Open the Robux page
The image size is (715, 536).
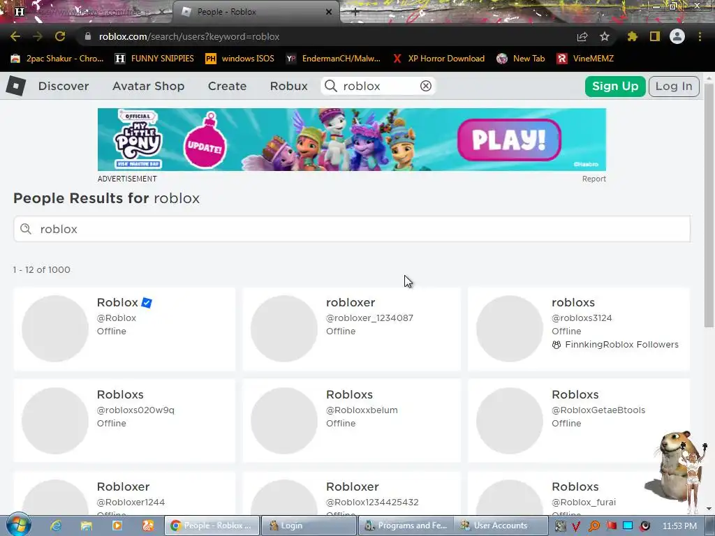[x=288, y=86]
